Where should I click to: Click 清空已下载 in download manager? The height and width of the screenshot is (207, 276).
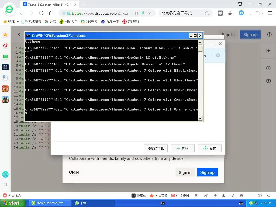(x=156, y=149)
